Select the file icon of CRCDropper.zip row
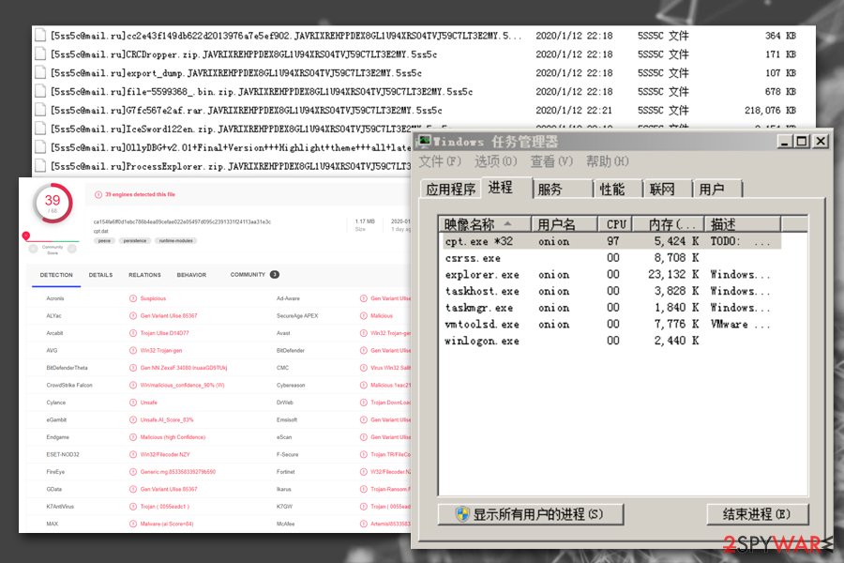Screen dimensions: 844x563 point(40,53)
